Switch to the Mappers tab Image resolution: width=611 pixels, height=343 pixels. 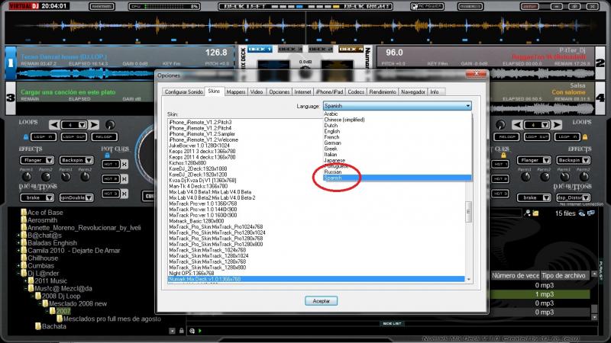click(236, 91)
